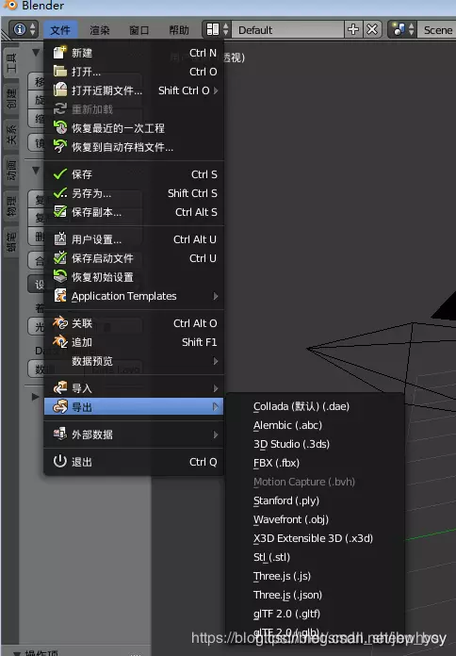Image resolution: width=456 pixels, height=656 pixels.
Task: Expand the Application Templates submenu arrow
Action: pos(216,296)
